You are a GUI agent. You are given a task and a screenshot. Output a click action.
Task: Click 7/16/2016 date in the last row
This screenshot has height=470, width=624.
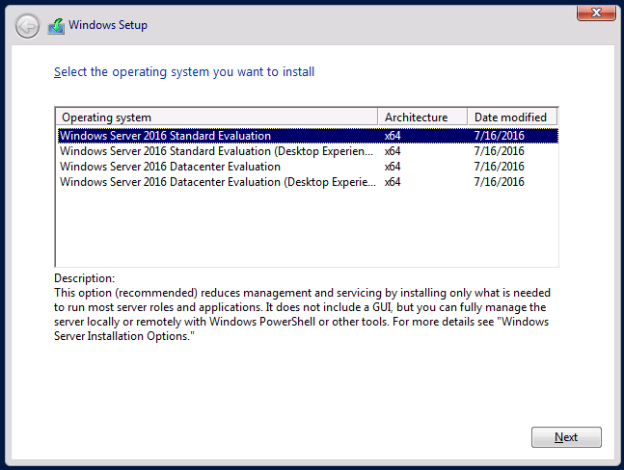pos(499,182)
